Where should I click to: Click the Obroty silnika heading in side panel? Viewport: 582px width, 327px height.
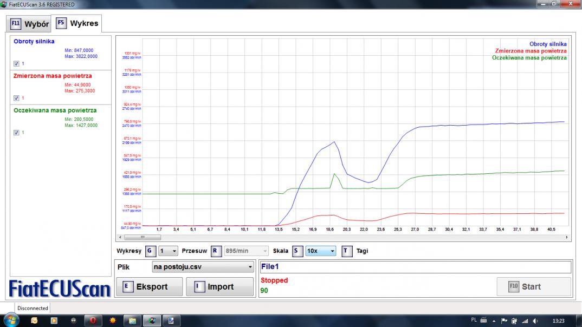click(x=34, y=42)
